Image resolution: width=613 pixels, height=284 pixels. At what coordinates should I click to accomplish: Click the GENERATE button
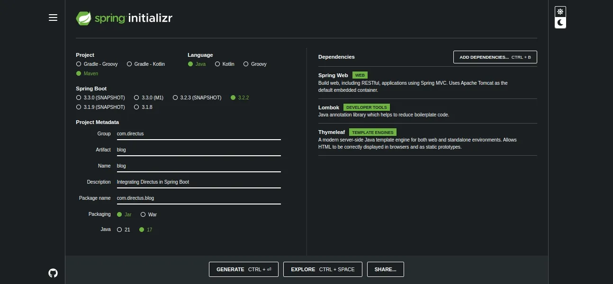point(243,269)
